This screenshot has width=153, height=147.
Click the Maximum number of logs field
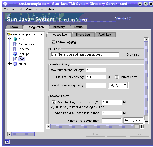pos(96,70)
